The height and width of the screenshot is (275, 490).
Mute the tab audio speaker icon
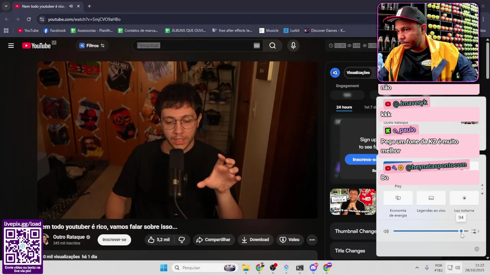[x=71, y=6]
